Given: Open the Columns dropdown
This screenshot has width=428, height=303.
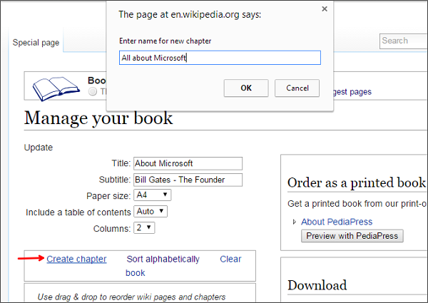Looking at the screenshot, I should coord(144,227).
